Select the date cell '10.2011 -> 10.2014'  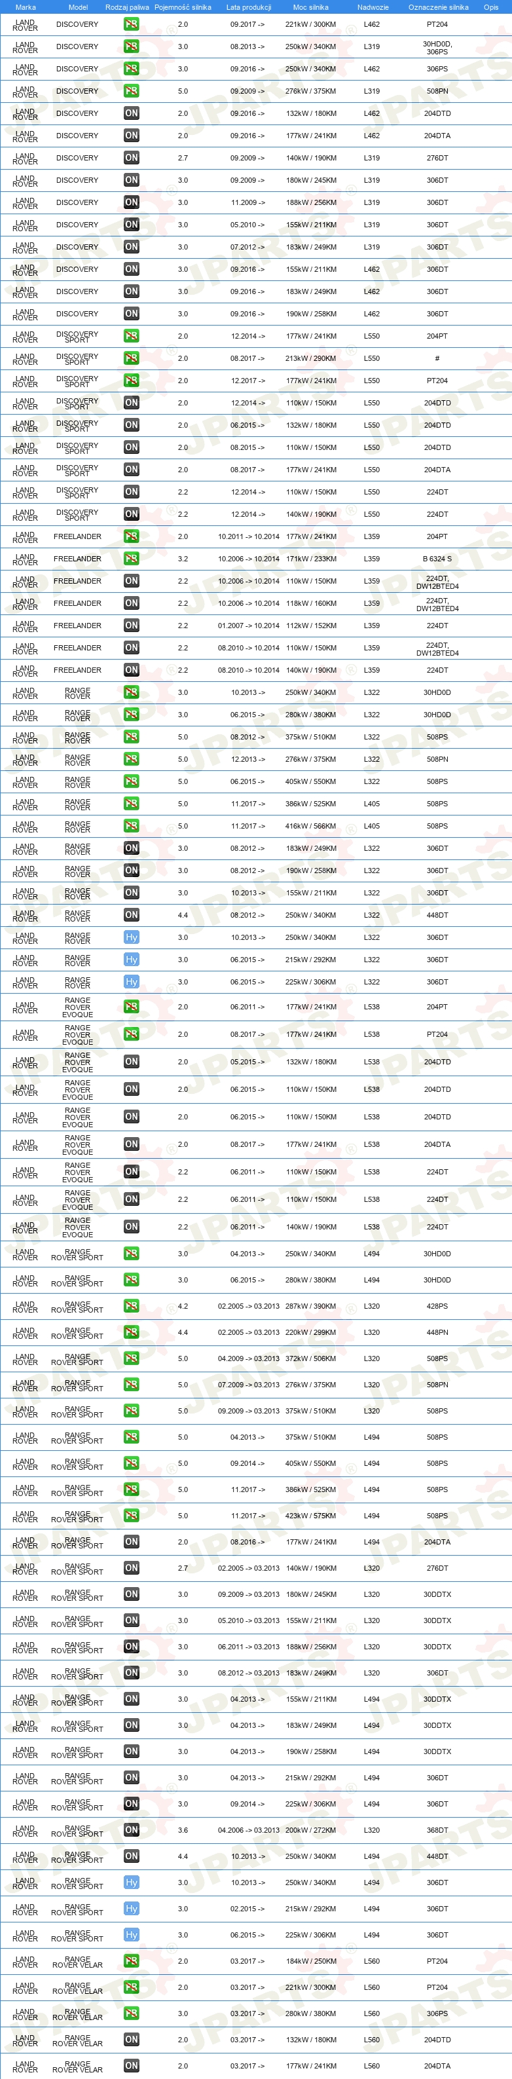pos(248,536)
